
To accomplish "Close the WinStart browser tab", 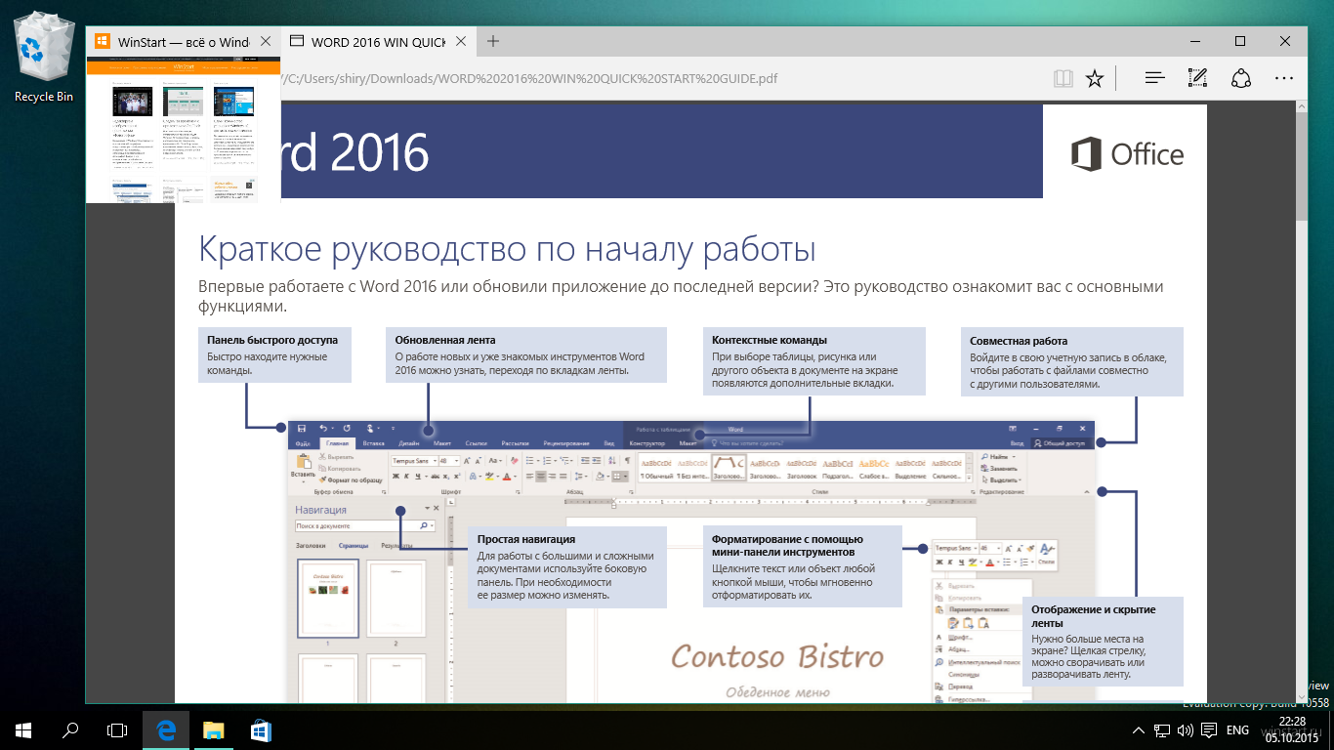I will coord(266,42).
